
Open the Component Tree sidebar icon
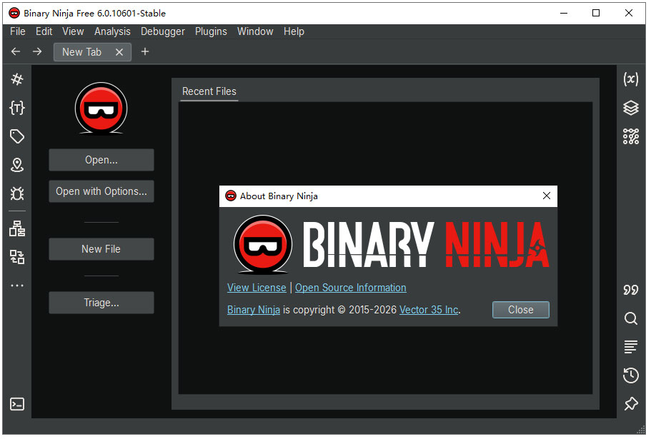[x=17, y=228]
